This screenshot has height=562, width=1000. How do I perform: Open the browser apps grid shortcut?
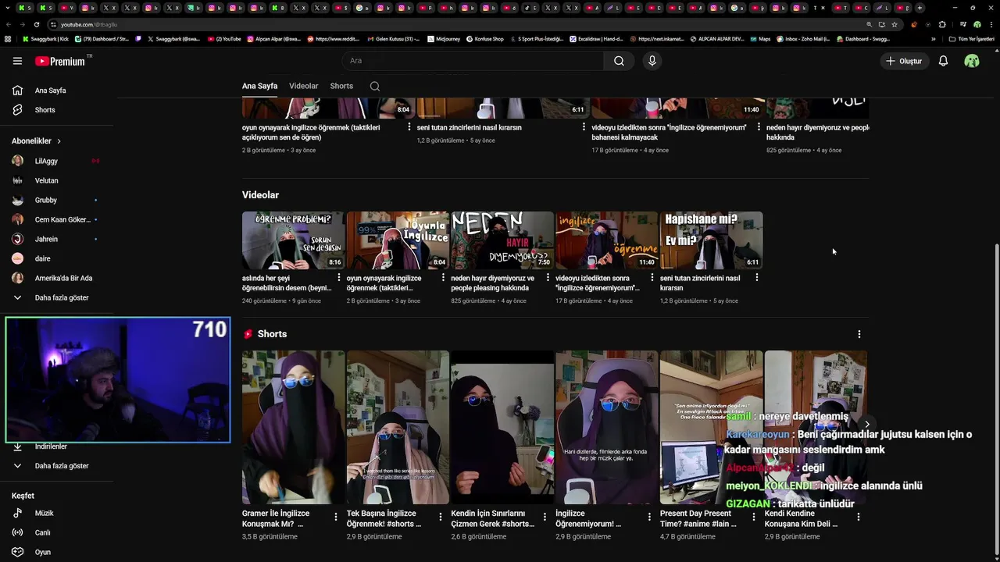(x=8, y=38)
